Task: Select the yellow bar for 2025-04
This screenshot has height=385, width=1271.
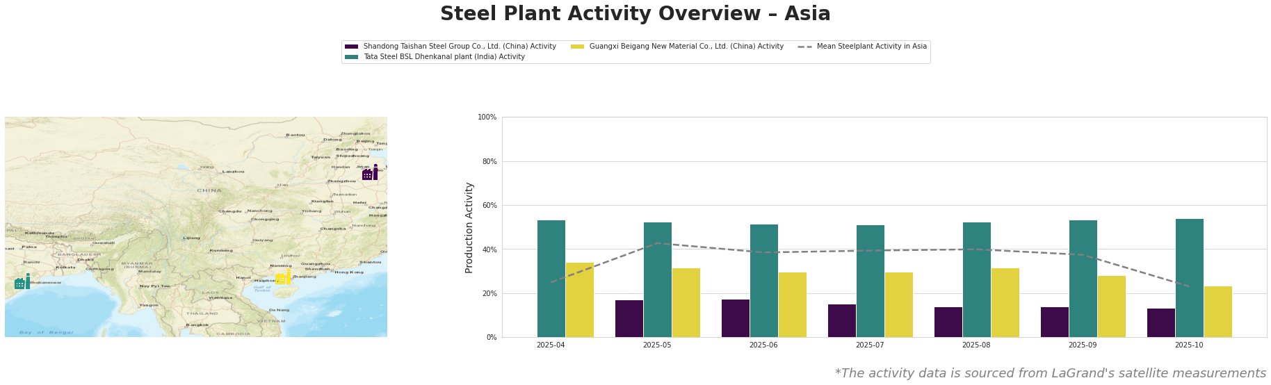Action: coord(580,300)
